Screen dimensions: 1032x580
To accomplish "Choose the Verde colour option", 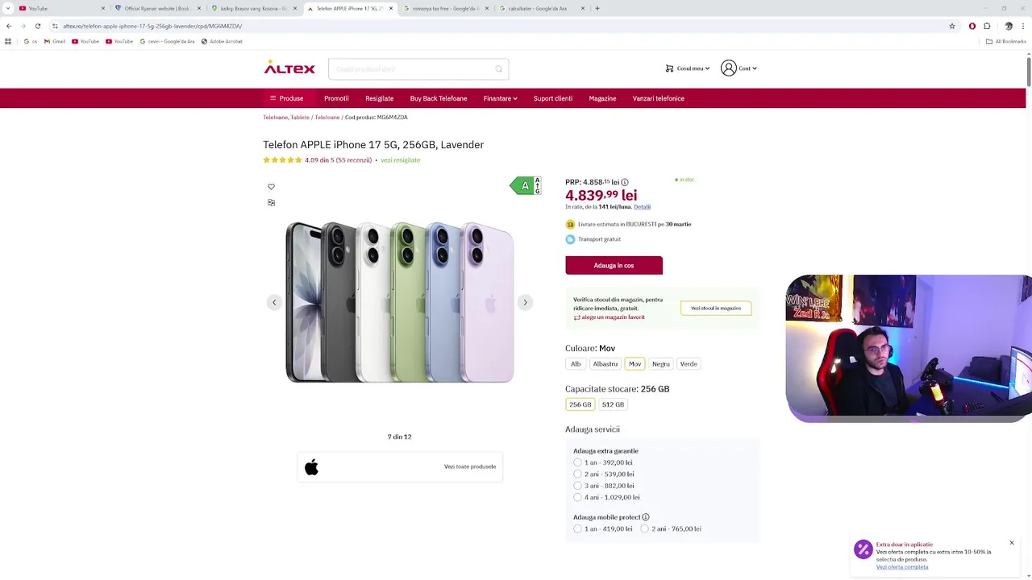I will coord(689,364).
